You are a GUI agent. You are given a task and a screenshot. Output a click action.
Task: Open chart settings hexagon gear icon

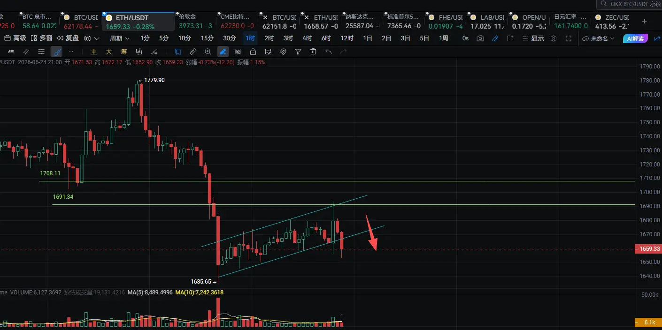point(554,38)
